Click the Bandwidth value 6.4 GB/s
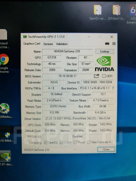 point(100,113)
